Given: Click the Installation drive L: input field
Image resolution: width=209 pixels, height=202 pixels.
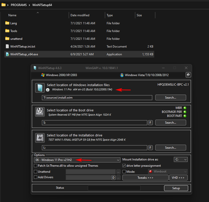Looking at the screenshot, I should [x=94, y=148].
